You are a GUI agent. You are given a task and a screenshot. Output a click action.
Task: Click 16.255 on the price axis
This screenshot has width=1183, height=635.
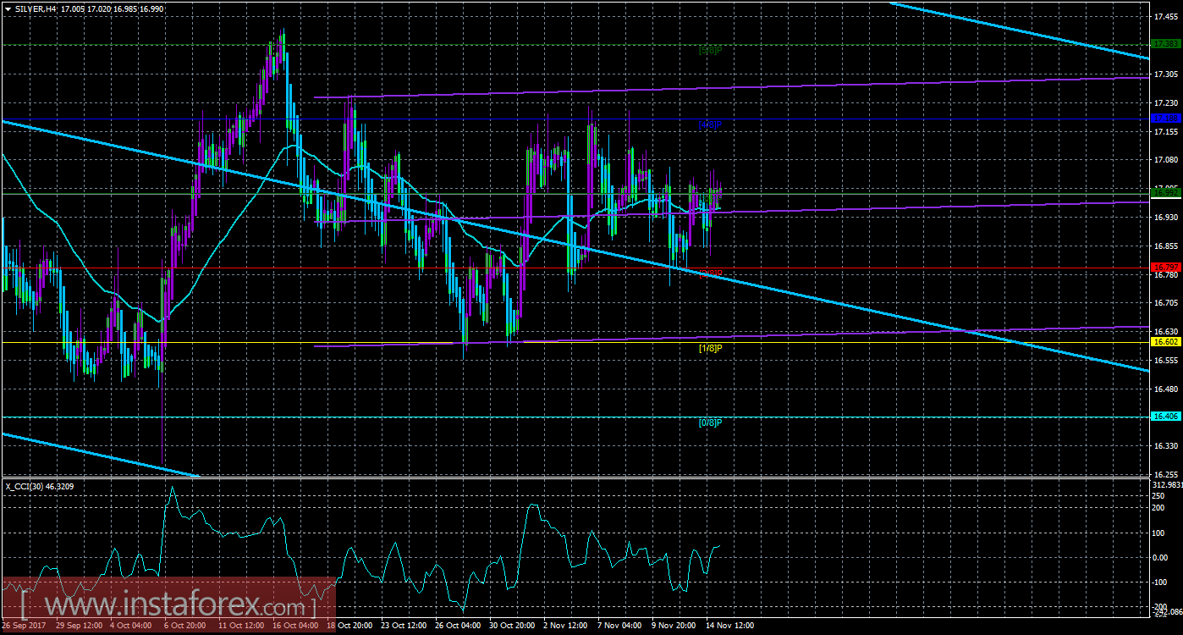[x=1165, y=475]
